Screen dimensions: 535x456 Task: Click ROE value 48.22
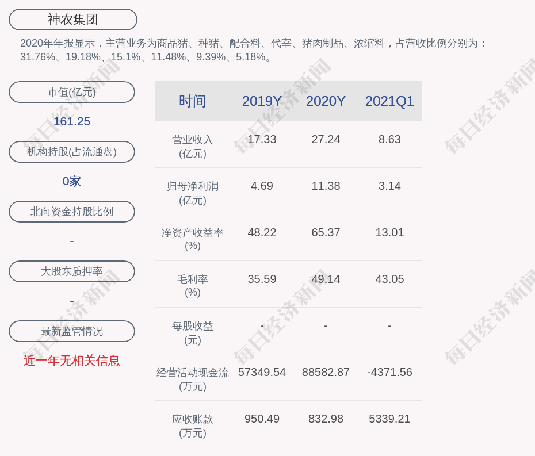[262, 233]
